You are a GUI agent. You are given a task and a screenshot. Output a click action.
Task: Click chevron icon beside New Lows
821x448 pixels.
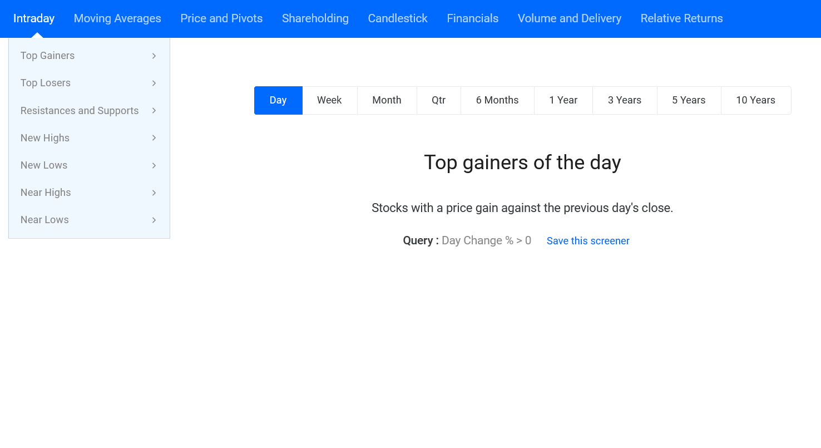click(x=154, y=165)
